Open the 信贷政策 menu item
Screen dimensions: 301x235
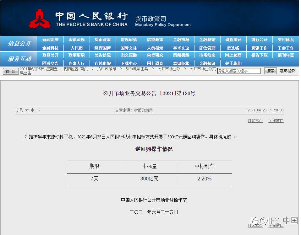tap(155, 40)
